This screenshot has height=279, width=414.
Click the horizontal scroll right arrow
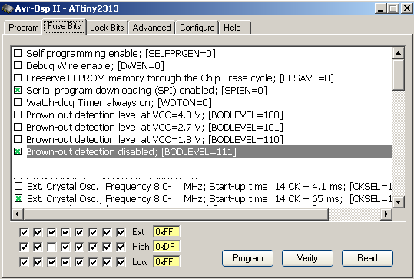point(386,214)
